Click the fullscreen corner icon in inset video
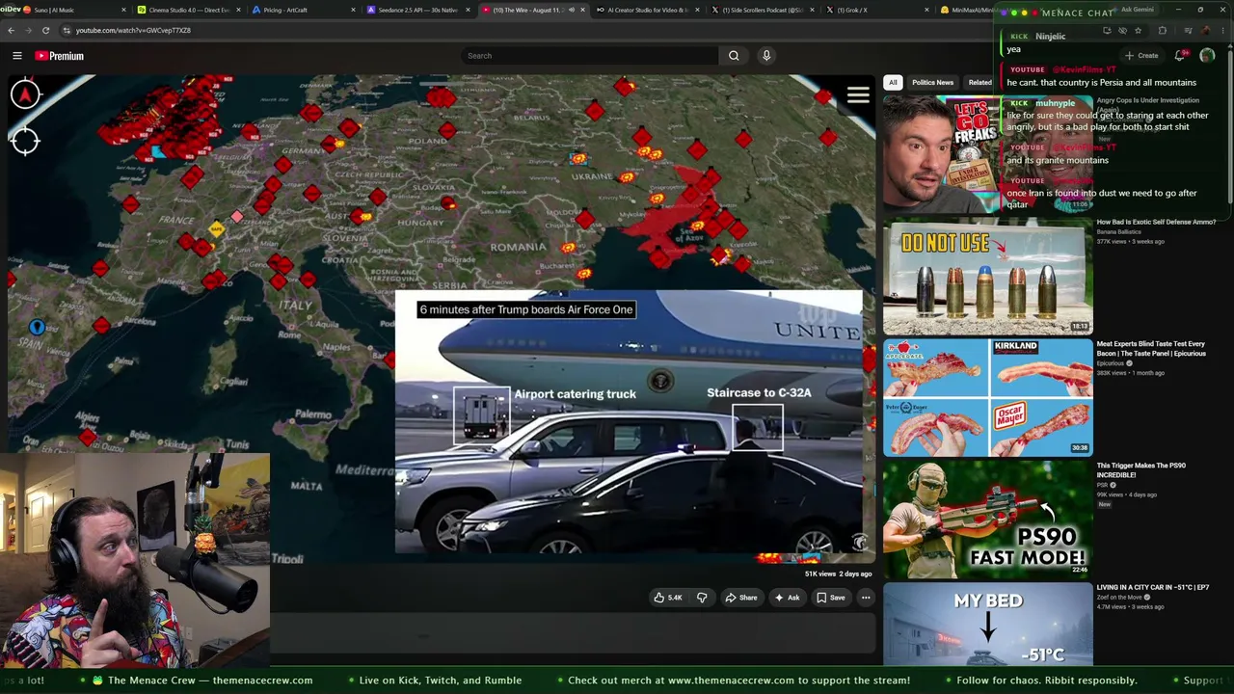This screenshot has height=694, width=1234. tap(858, 542)
